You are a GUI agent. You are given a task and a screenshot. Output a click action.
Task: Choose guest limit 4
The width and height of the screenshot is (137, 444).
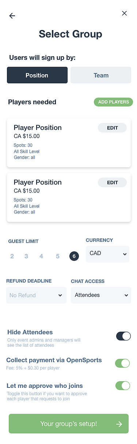pyautogui.click(x=41, y=256)
